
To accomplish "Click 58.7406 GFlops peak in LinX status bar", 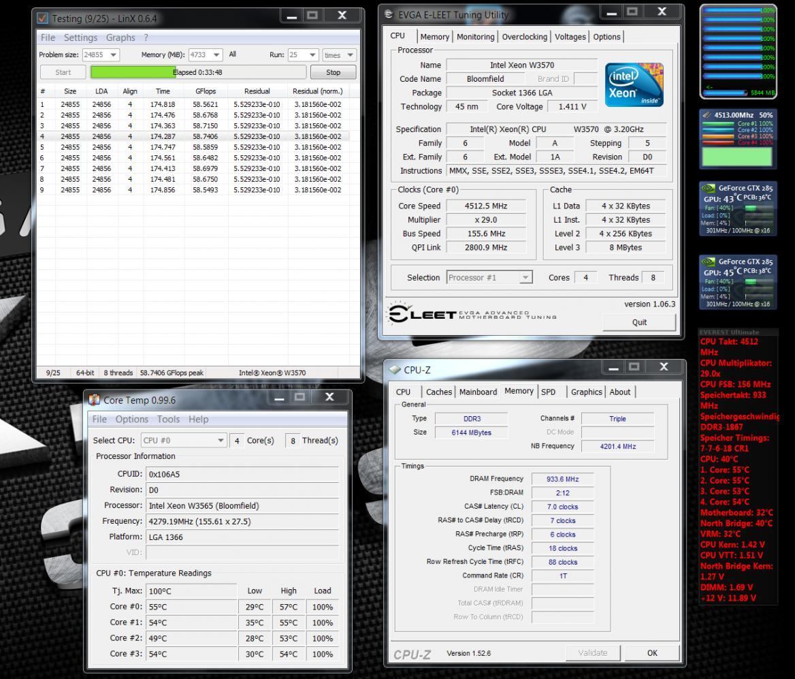I will pos(172,373).
